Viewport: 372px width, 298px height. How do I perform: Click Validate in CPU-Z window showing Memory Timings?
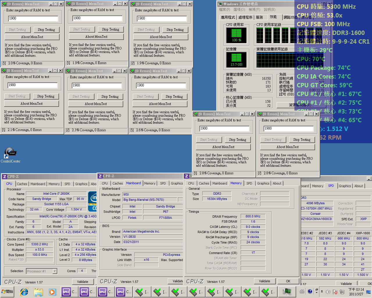(x=264, y=281)
